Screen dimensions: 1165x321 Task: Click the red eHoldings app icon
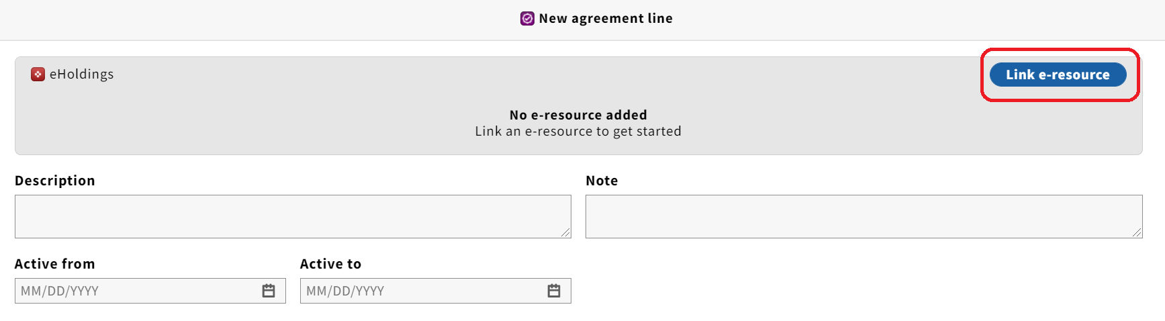point(38,74)
